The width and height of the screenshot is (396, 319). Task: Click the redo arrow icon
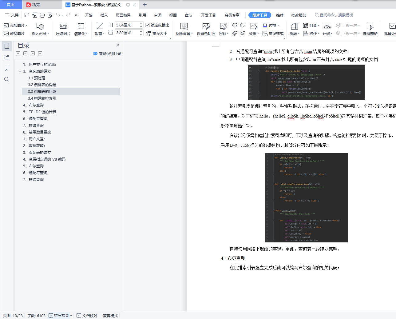68,15
